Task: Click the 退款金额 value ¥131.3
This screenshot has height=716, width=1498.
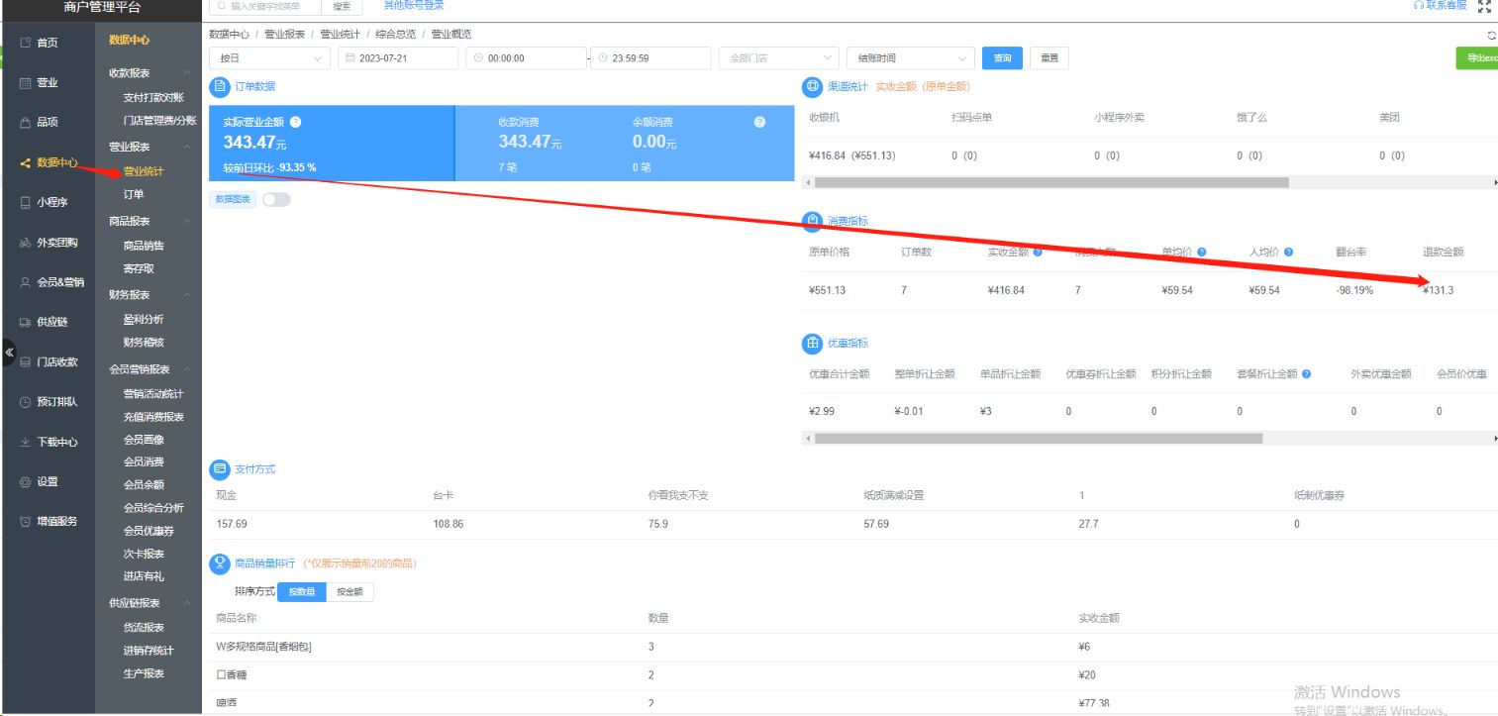Action: [x=1438, y=290]
